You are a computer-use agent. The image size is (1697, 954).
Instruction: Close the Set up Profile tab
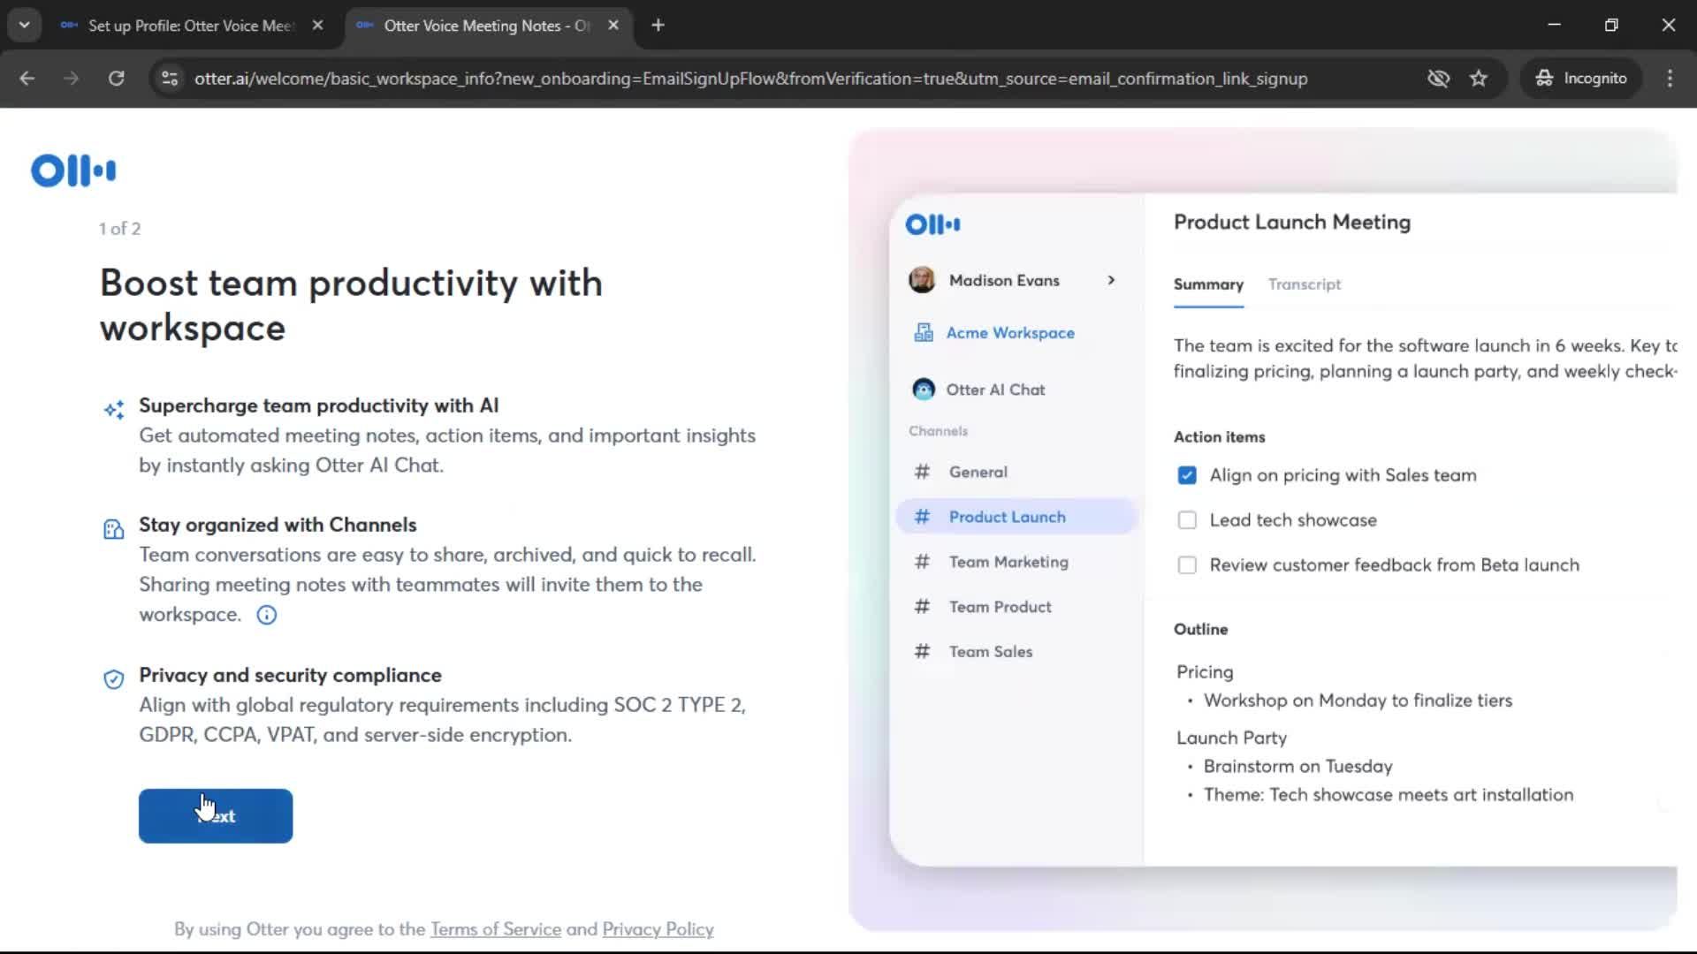[x=318, y=26]
